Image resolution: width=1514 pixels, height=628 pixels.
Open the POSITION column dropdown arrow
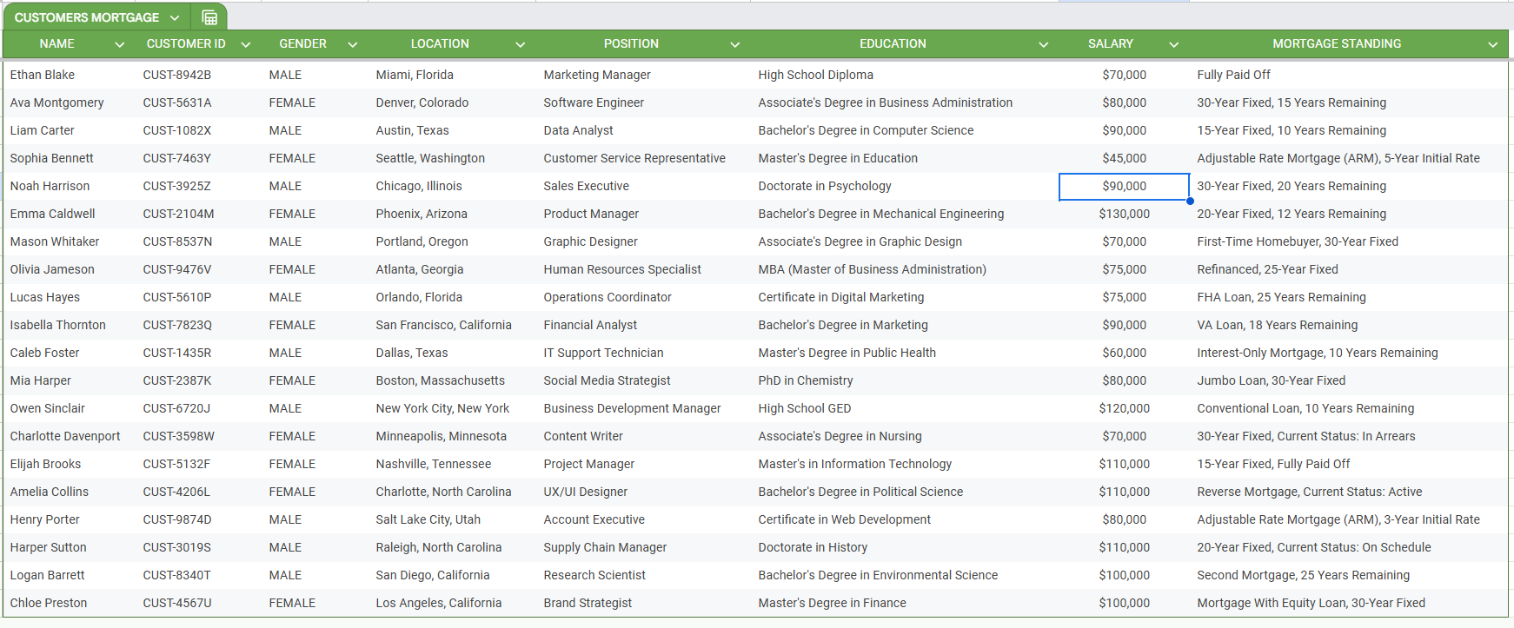[x=735, y=44]
